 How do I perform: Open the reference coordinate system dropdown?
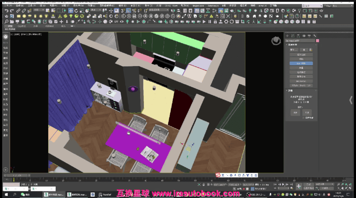[96, 10]
